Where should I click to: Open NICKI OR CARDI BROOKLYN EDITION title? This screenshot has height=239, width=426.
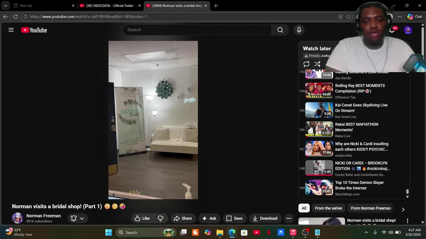(x=362, y=166)
